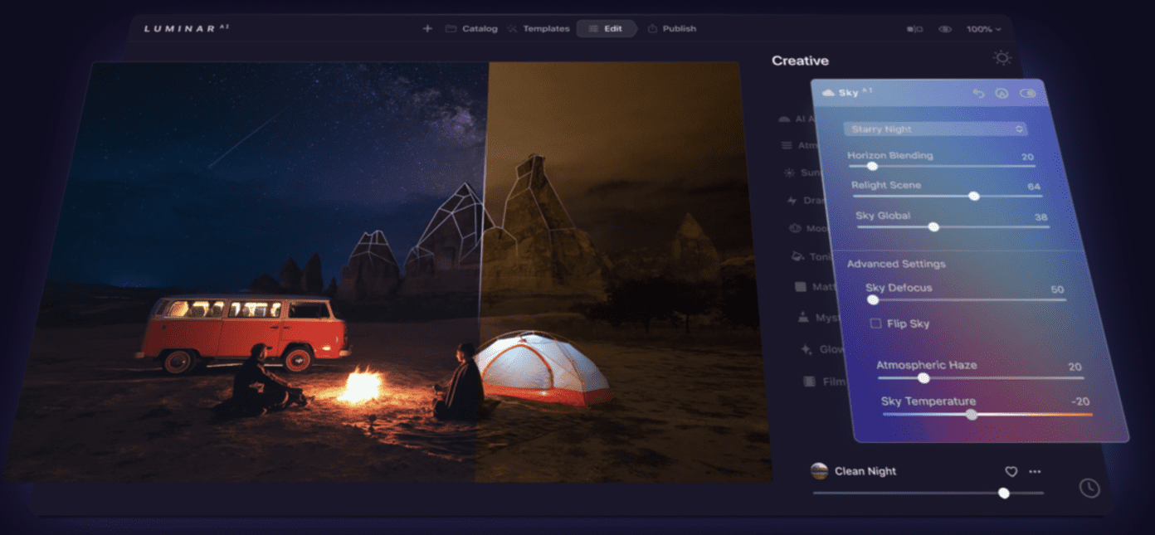Select the Edit tab button

tap(606, 28)
